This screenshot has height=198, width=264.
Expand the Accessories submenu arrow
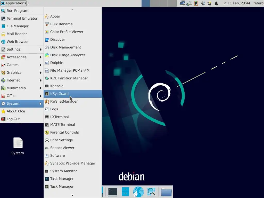point(40,57)
